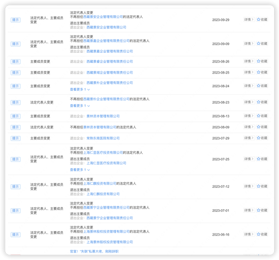
Task: Open 详情 for the 2023-07-12 record
Action: (249, 186)
